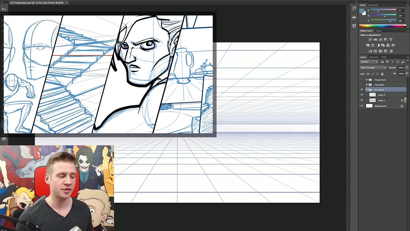
Task: Expand the Two Point group folder
Action: pyautogui.click(x=367, y=85)
